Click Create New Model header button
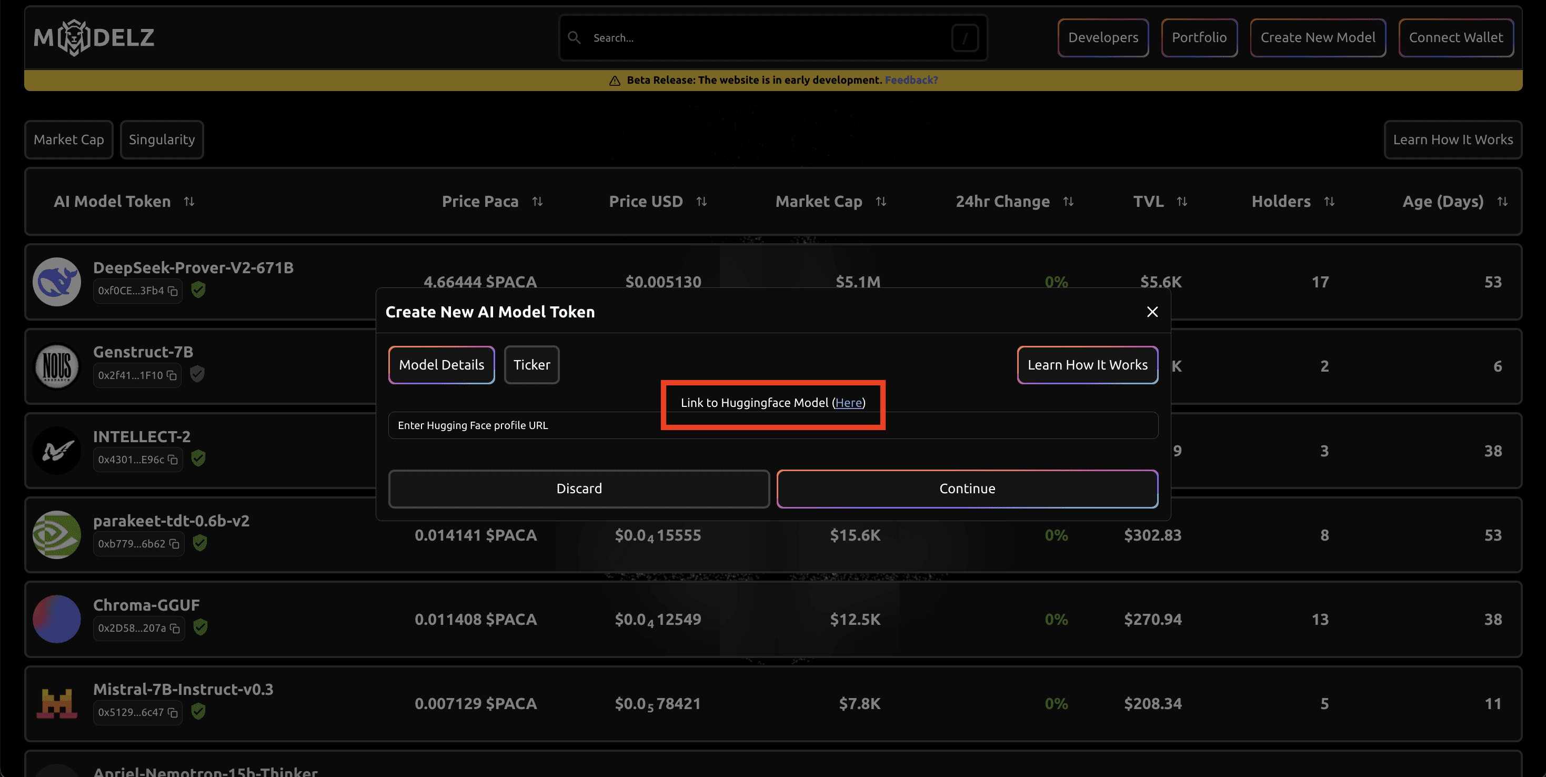The height and width of the screenshot is (777, 1546). tap(1318, 38)
